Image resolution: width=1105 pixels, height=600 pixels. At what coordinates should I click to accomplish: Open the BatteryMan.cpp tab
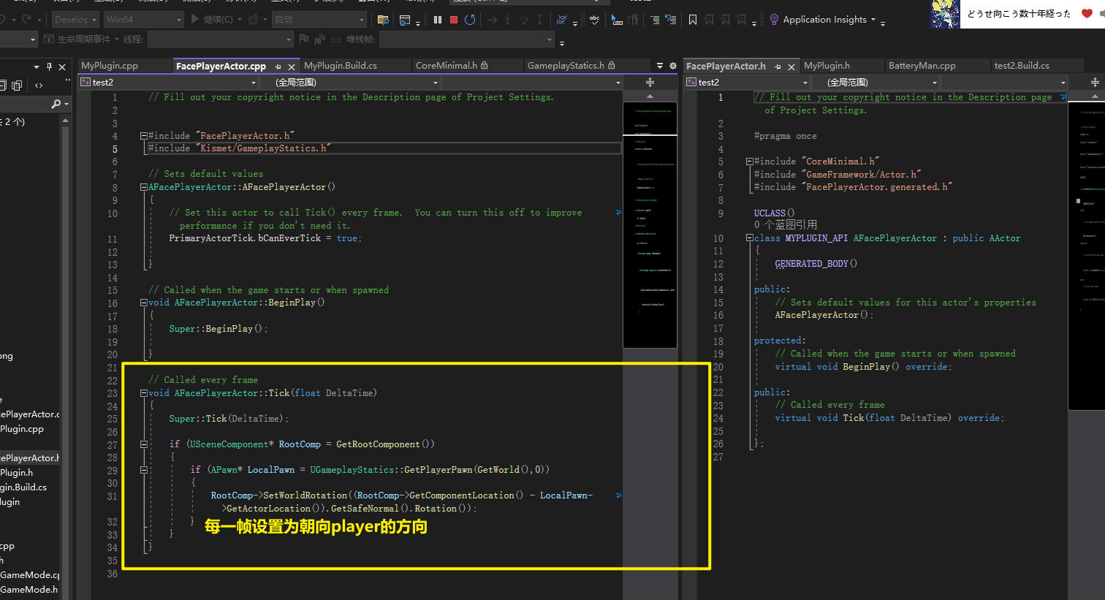point(922,66)
